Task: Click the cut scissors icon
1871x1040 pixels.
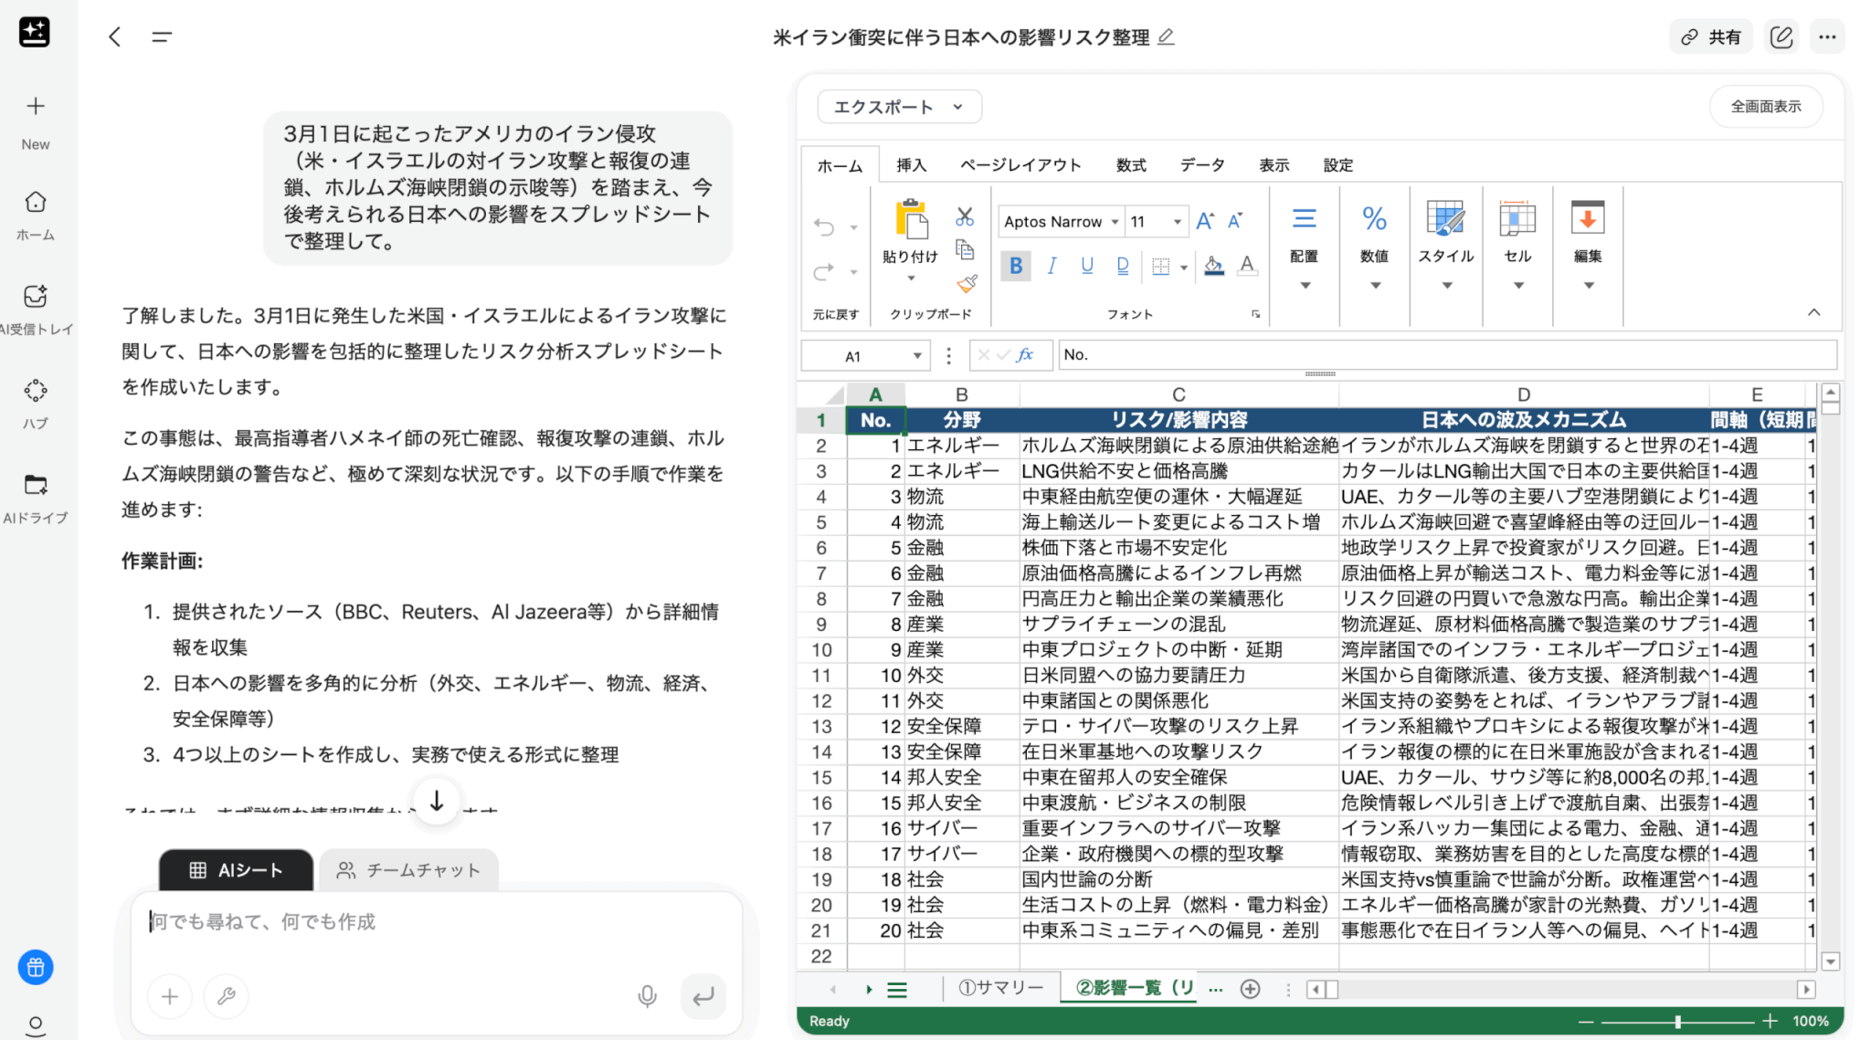Action: point(965,217)
